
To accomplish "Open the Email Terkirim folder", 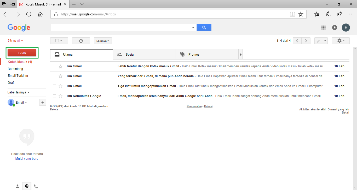I will click(18, 76).
